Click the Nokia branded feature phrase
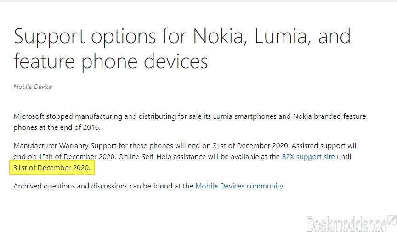This screenshot has width=397, height=232. [x=329, y=116]
